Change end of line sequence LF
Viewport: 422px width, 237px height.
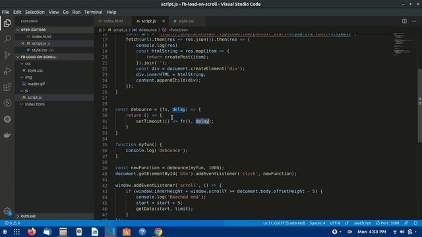point(347,223)
